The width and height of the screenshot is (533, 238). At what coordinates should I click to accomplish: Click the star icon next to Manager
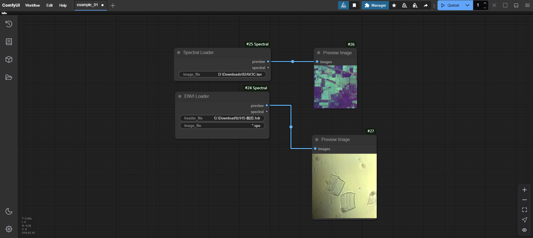(394, 5)
